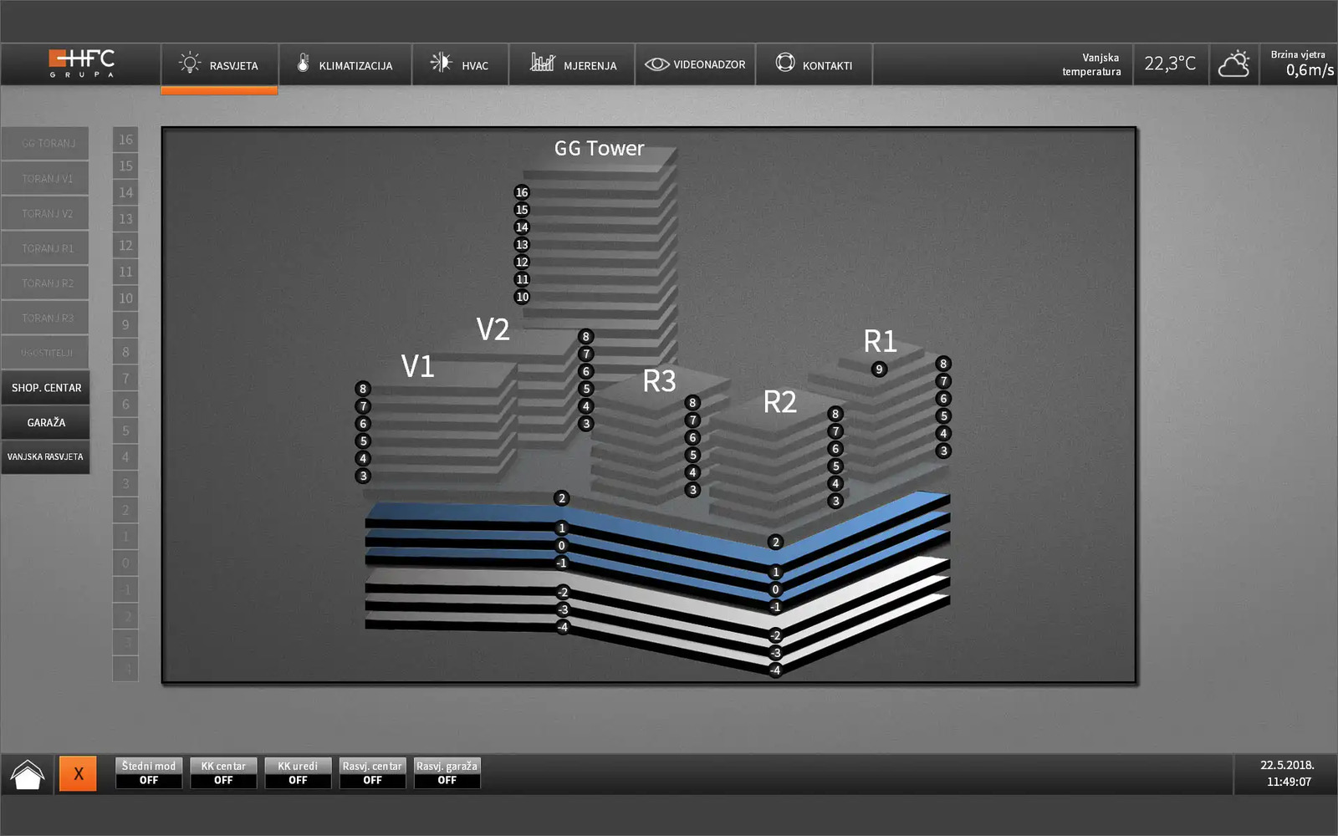The image size is (1338, 836).
Task: Open Mjerenja measurements chart icon
Action: tap(542, 64)
